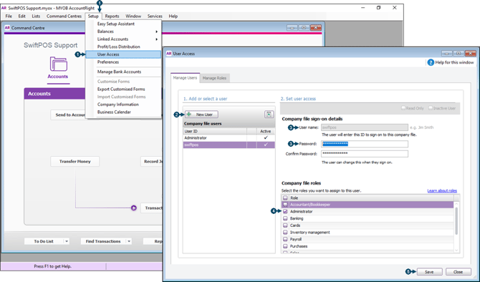480x282 pixels.
Task: Tick the Banking role checkbox
Action: (285, 218)
